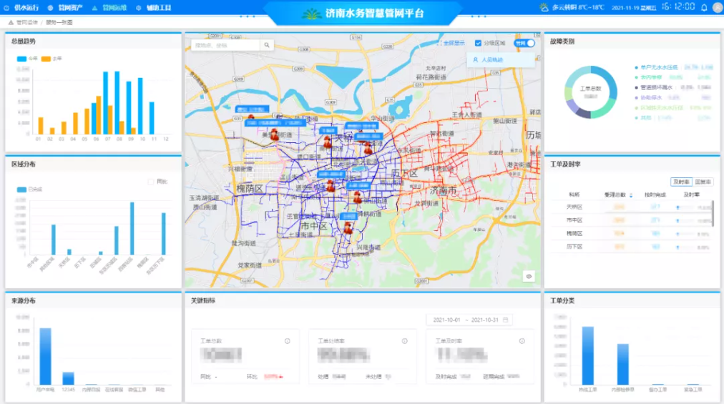This screenshot has width=724, height=404.
Task: Click the 热线工单 bar in 工单分类
Action: [x=588, y=355]
